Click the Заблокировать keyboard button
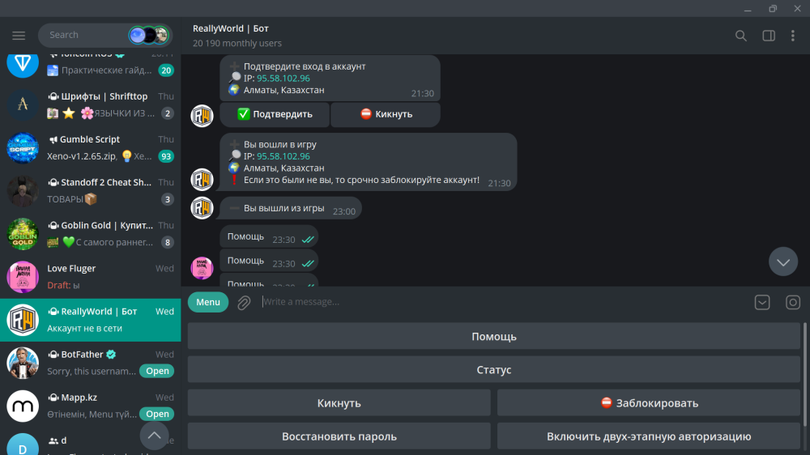Image resolution: width=810 pixels, height=455 pixels. 649,403
